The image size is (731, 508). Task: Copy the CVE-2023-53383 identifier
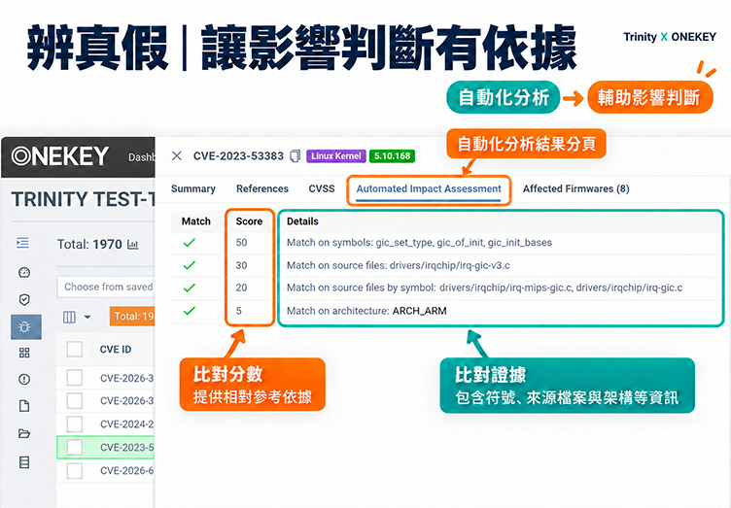point(295,156)
